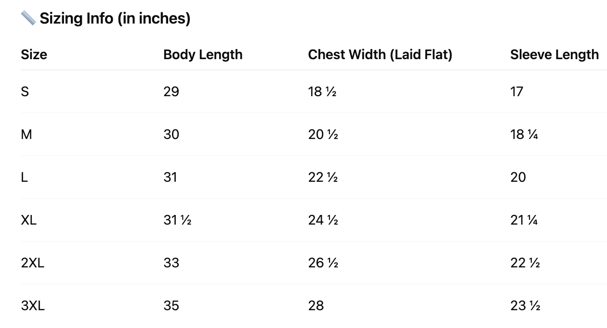
Task: Click body length 35 in 3XL row
Action: click(x=171, y=306)
